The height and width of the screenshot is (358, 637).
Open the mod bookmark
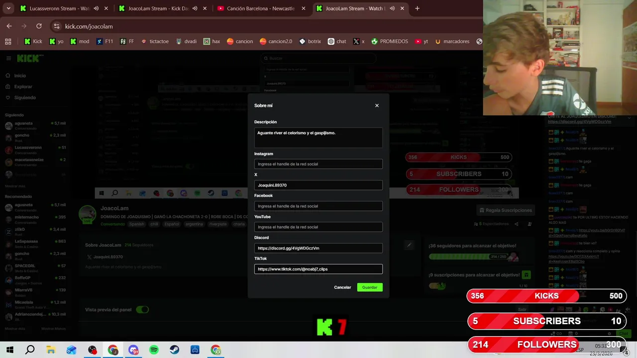click(80, 41)
